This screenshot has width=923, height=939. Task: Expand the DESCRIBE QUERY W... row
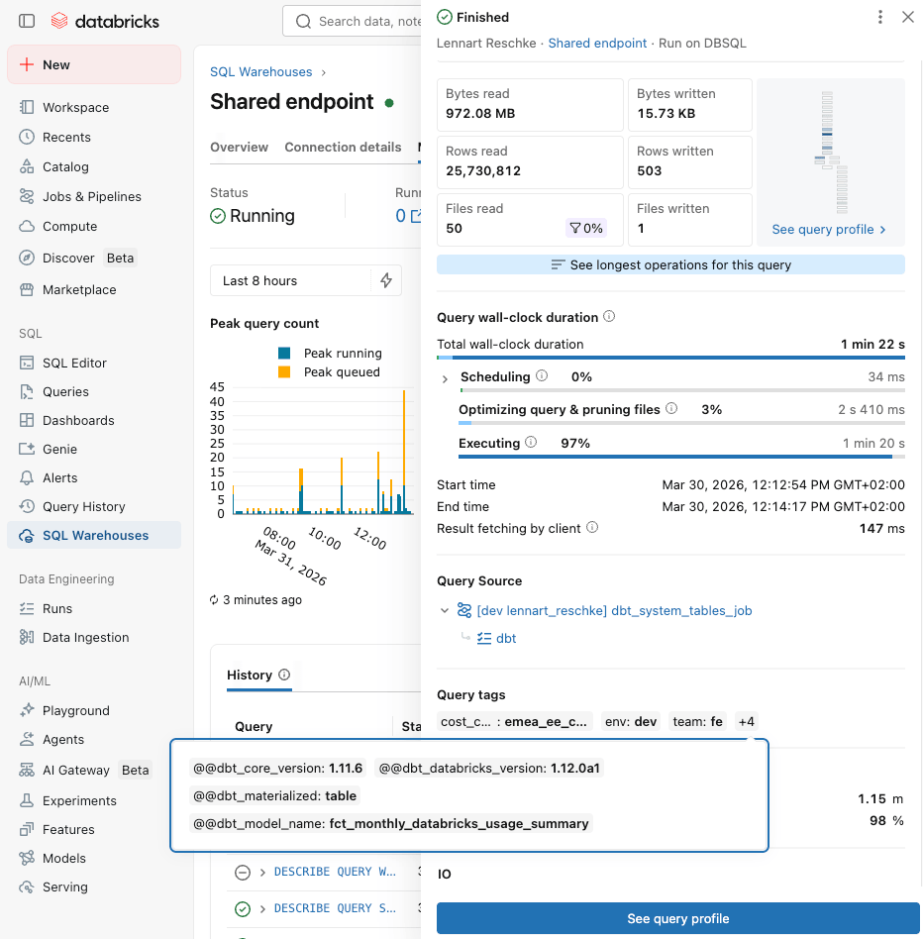262,873
